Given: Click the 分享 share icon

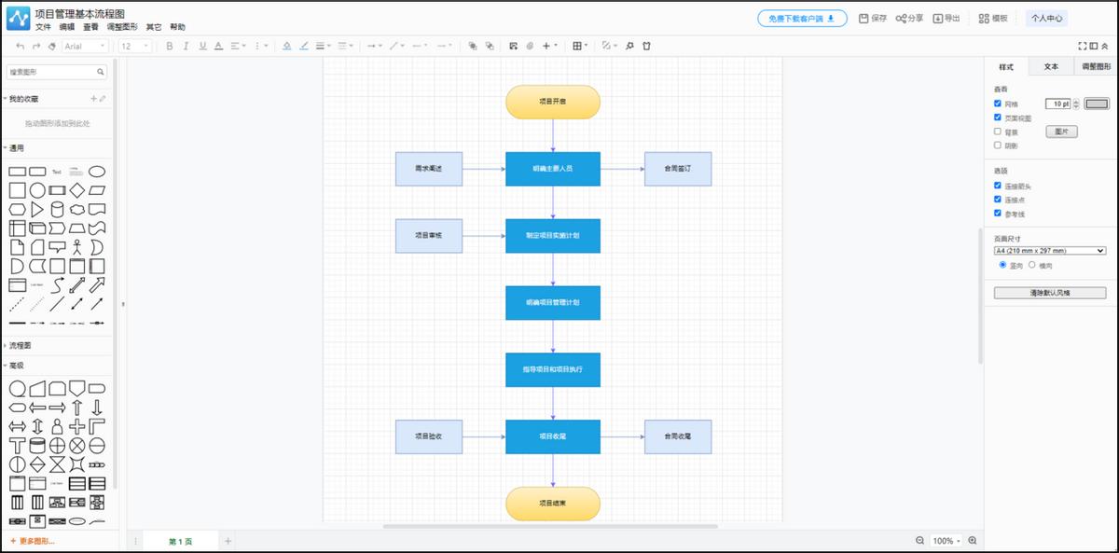Looking at the screenshot, I should pos(901,19).
